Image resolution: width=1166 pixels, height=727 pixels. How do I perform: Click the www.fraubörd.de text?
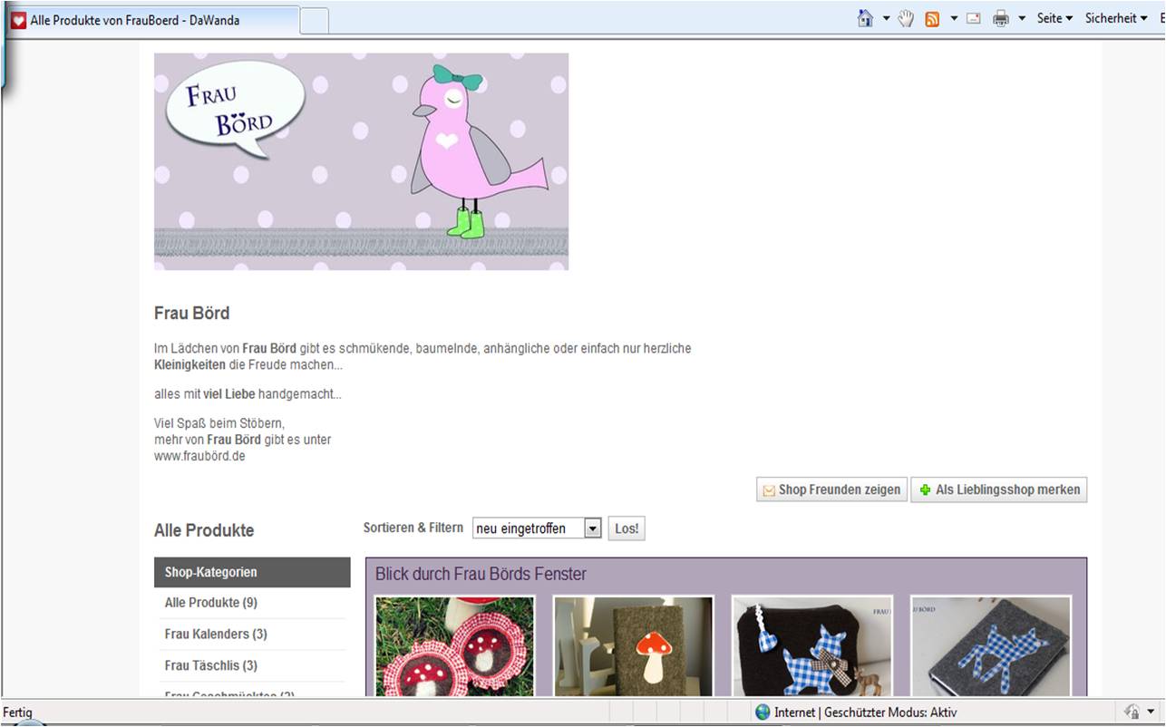click(199, 457)
